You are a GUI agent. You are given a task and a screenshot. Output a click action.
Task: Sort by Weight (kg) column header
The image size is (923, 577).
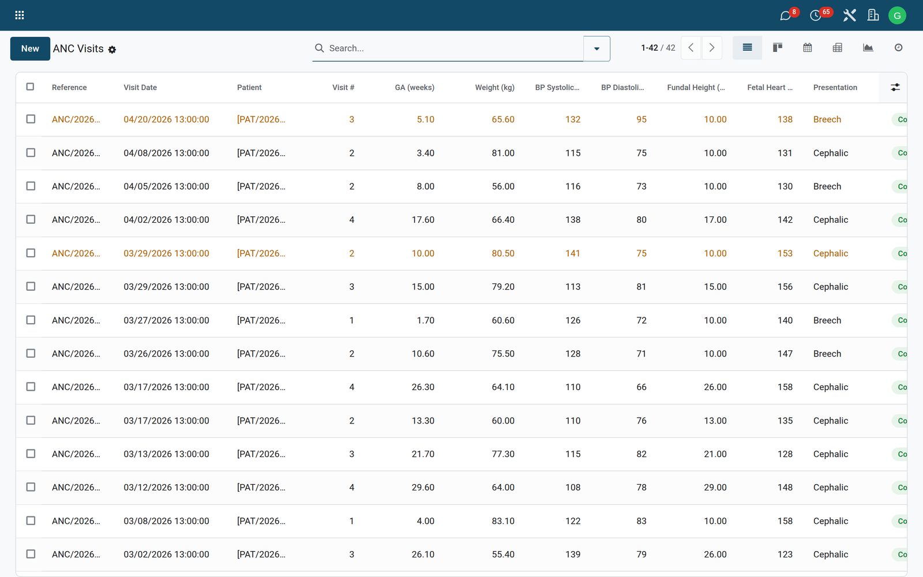[494, 88]
